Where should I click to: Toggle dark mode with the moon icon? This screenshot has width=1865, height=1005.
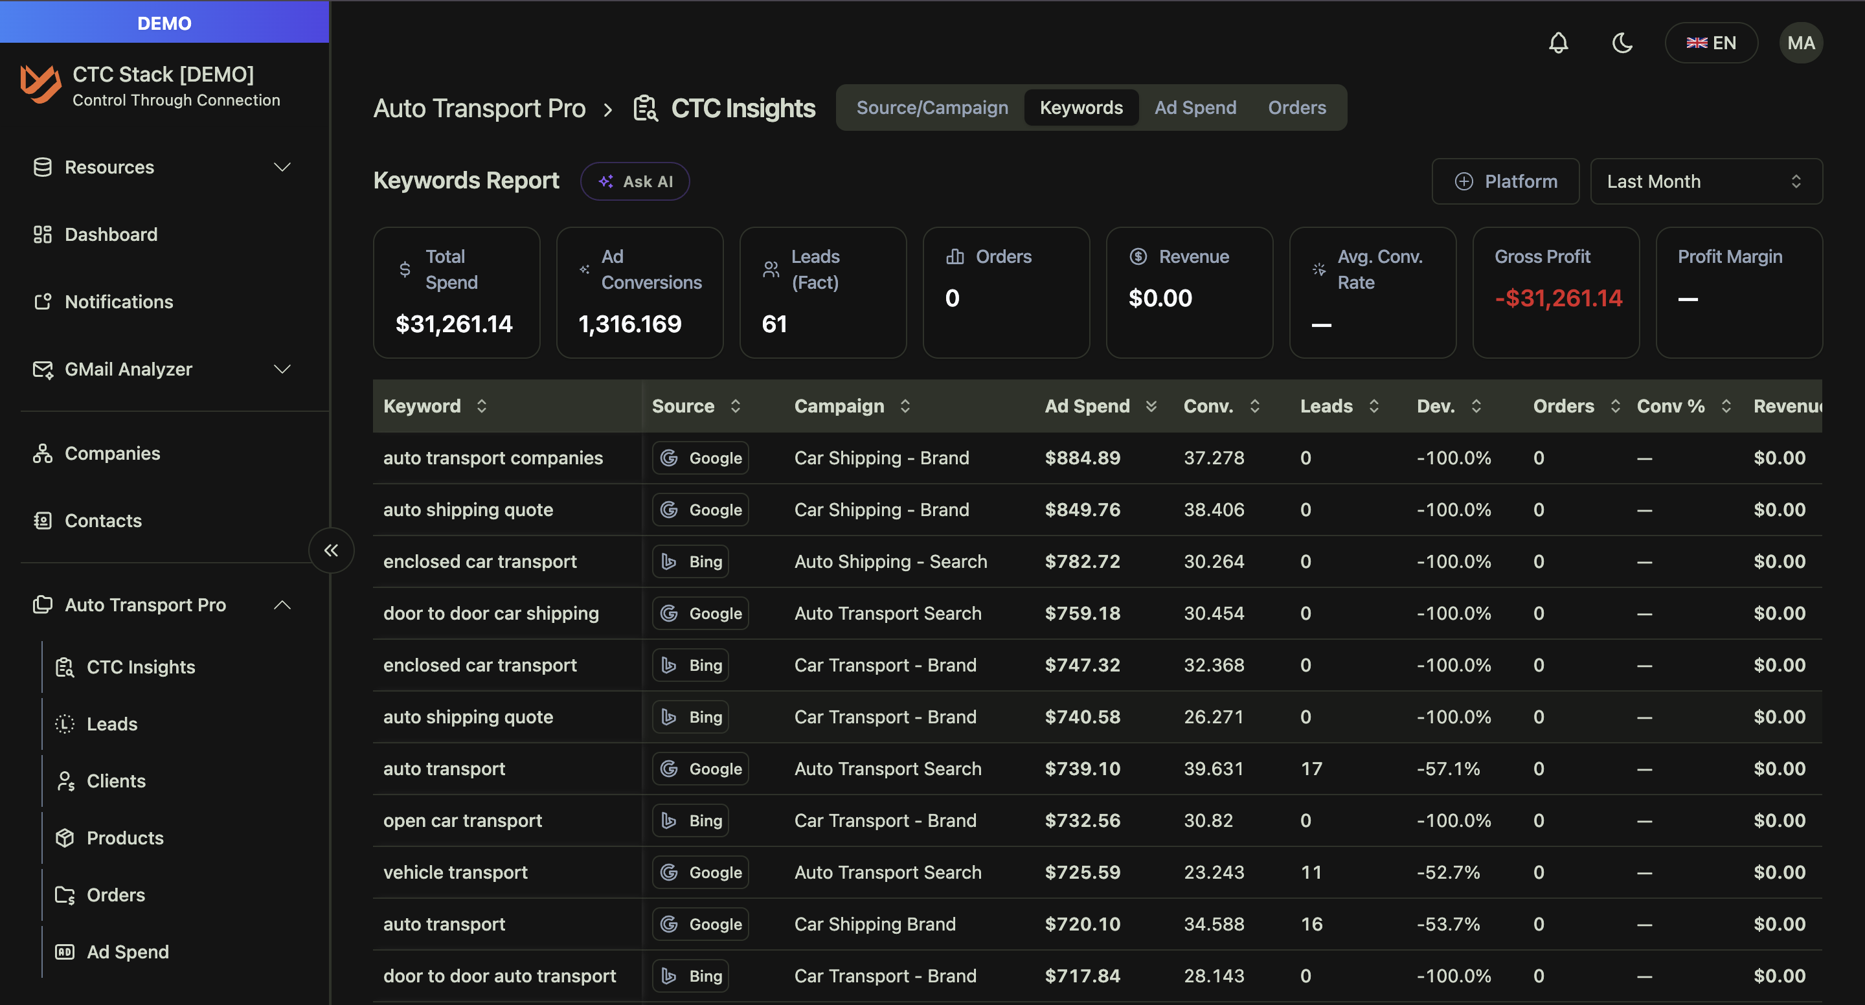[1622, 43]
